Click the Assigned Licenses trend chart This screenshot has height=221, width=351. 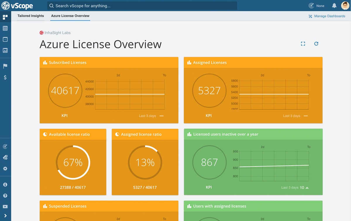pos(274,94)
